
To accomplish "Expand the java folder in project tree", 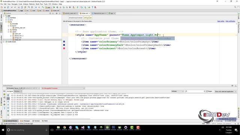I will 6,20.
